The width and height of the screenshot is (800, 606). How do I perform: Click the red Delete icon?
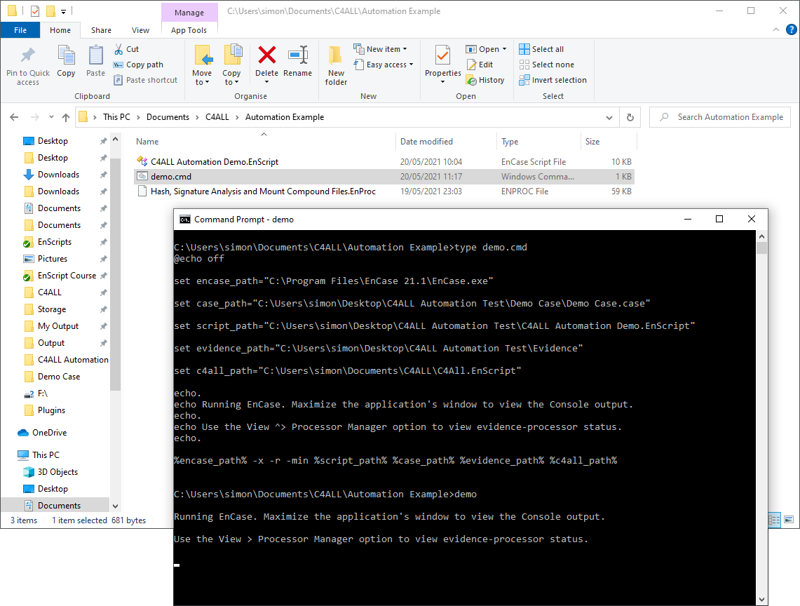coord(267,55)
